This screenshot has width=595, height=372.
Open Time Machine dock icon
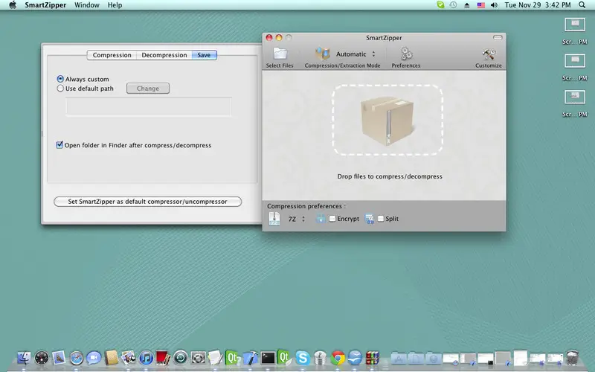point(181,358)
